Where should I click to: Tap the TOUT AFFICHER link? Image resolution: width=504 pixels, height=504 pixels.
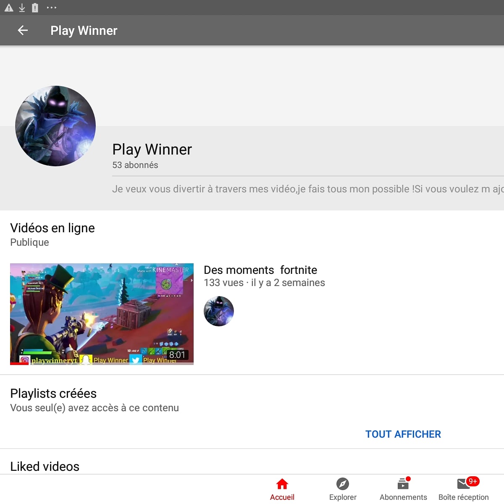tap(403, 434)
